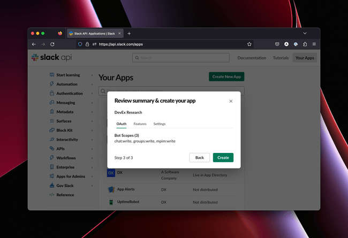Open the App Alerts app name
The height and width of the screenshot is (238, 348).
click(126, 189)
